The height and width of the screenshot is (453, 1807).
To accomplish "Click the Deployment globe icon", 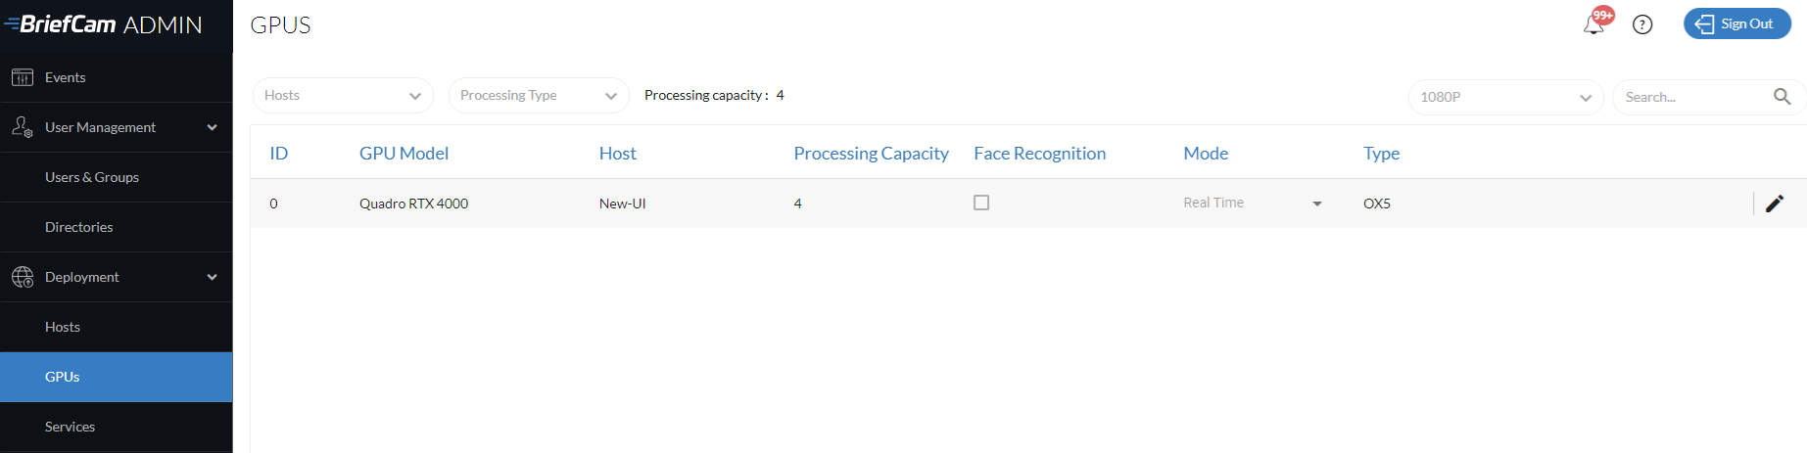I will click(x=23, y=277).
